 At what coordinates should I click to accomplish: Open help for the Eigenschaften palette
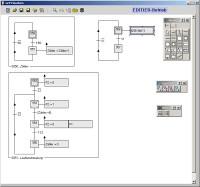(179, 83)
